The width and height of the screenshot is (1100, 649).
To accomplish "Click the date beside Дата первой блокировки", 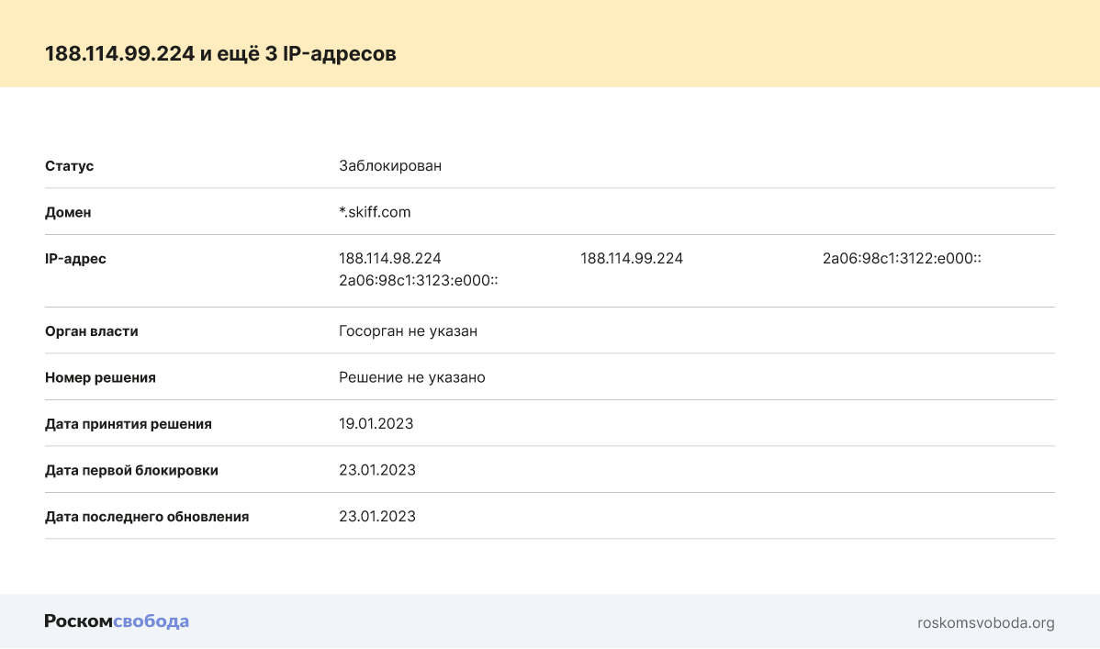I will (376, 470).
